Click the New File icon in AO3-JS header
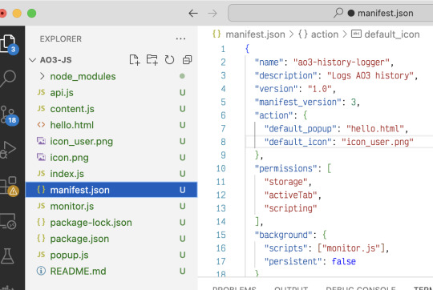Image resolution: width=433 pixels, height=290 pixels. [x=135, y=59]
